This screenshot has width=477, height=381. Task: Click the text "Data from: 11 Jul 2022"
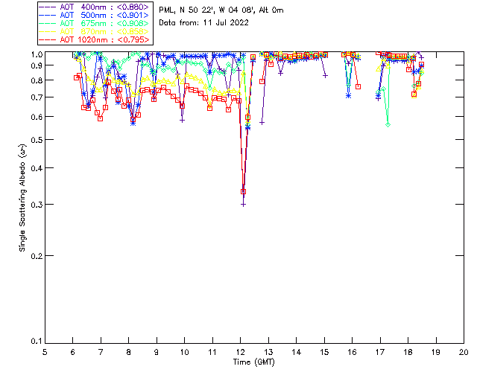(203, 23)
